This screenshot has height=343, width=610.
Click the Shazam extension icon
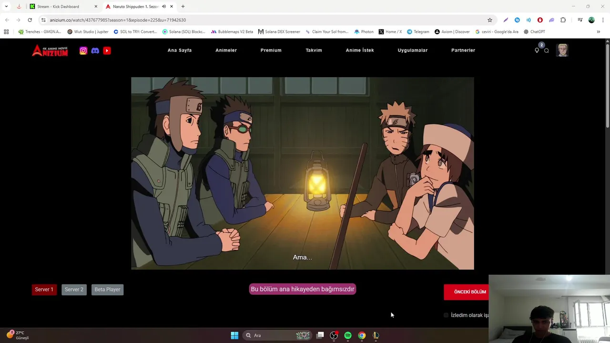click(x=517, y=20)
